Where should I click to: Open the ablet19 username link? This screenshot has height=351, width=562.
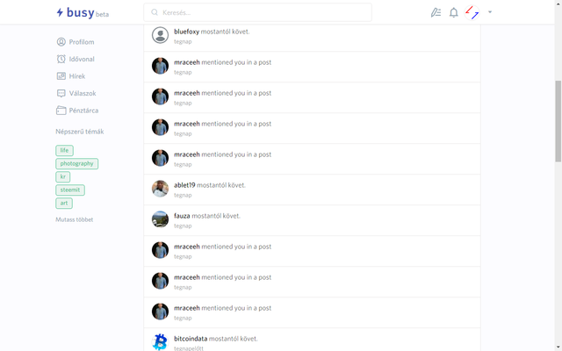tap(184, 185)
